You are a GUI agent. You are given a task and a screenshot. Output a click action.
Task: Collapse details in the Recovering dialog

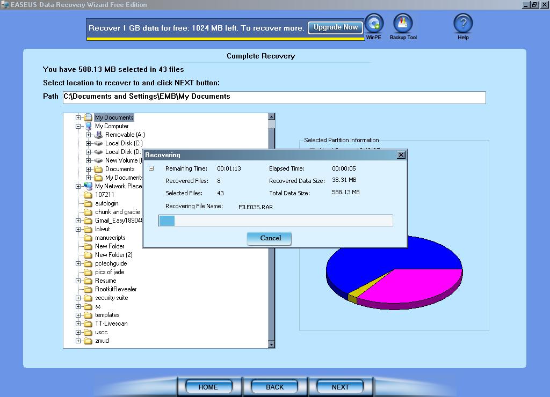click(x=151, y=168)
